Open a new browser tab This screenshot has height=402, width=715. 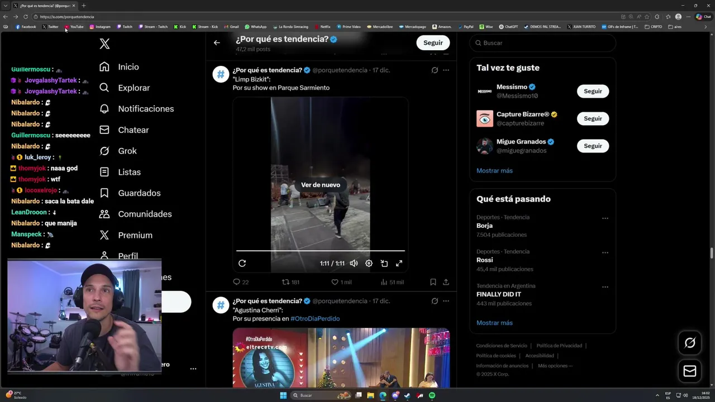pyautogui.click(x=84, y=6)
